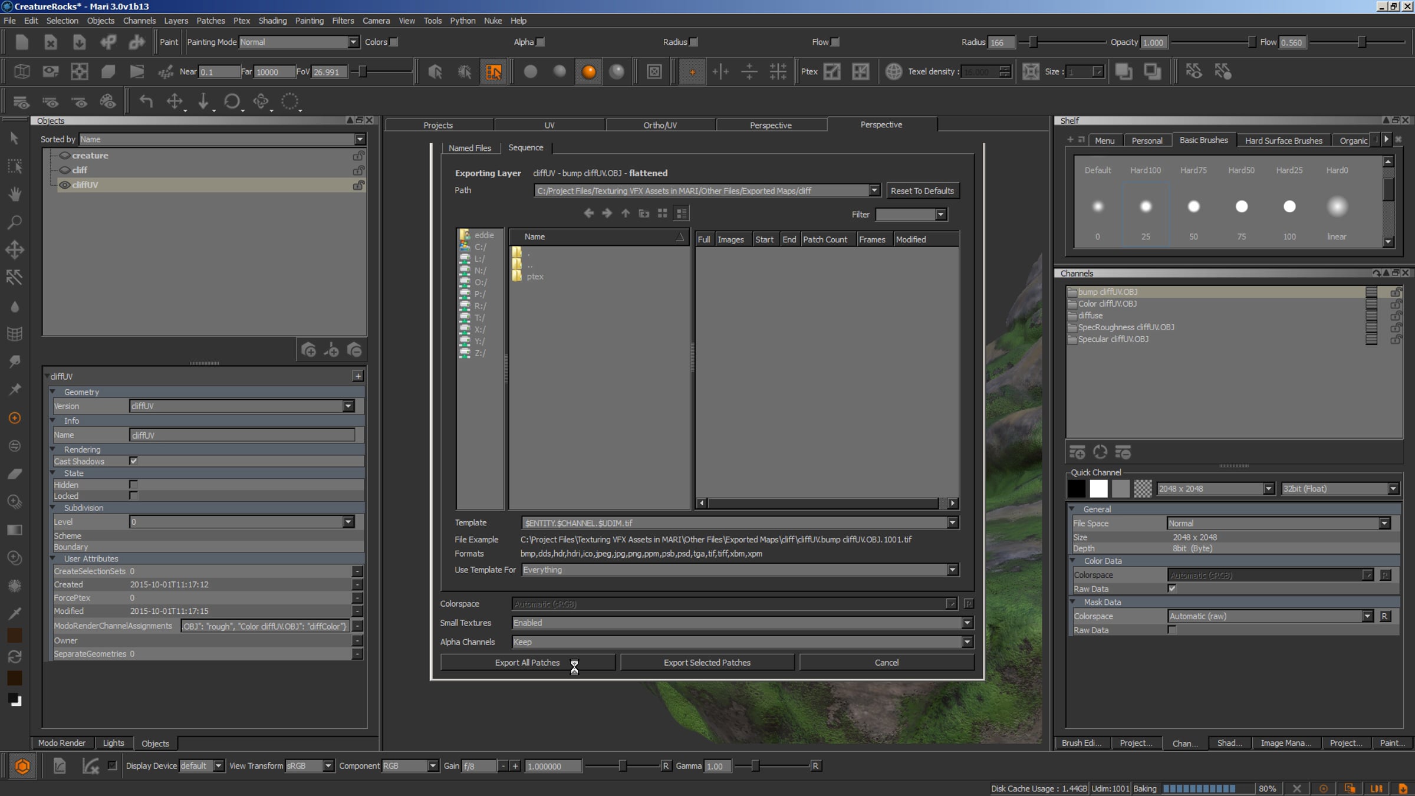This screenshot has width=1415, height=796.
Task: Toggle the Cast Shadows checkbox
Action: point(133,461)
